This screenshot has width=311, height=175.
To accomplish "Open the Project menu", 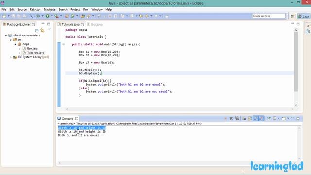I will coord(75,10).
